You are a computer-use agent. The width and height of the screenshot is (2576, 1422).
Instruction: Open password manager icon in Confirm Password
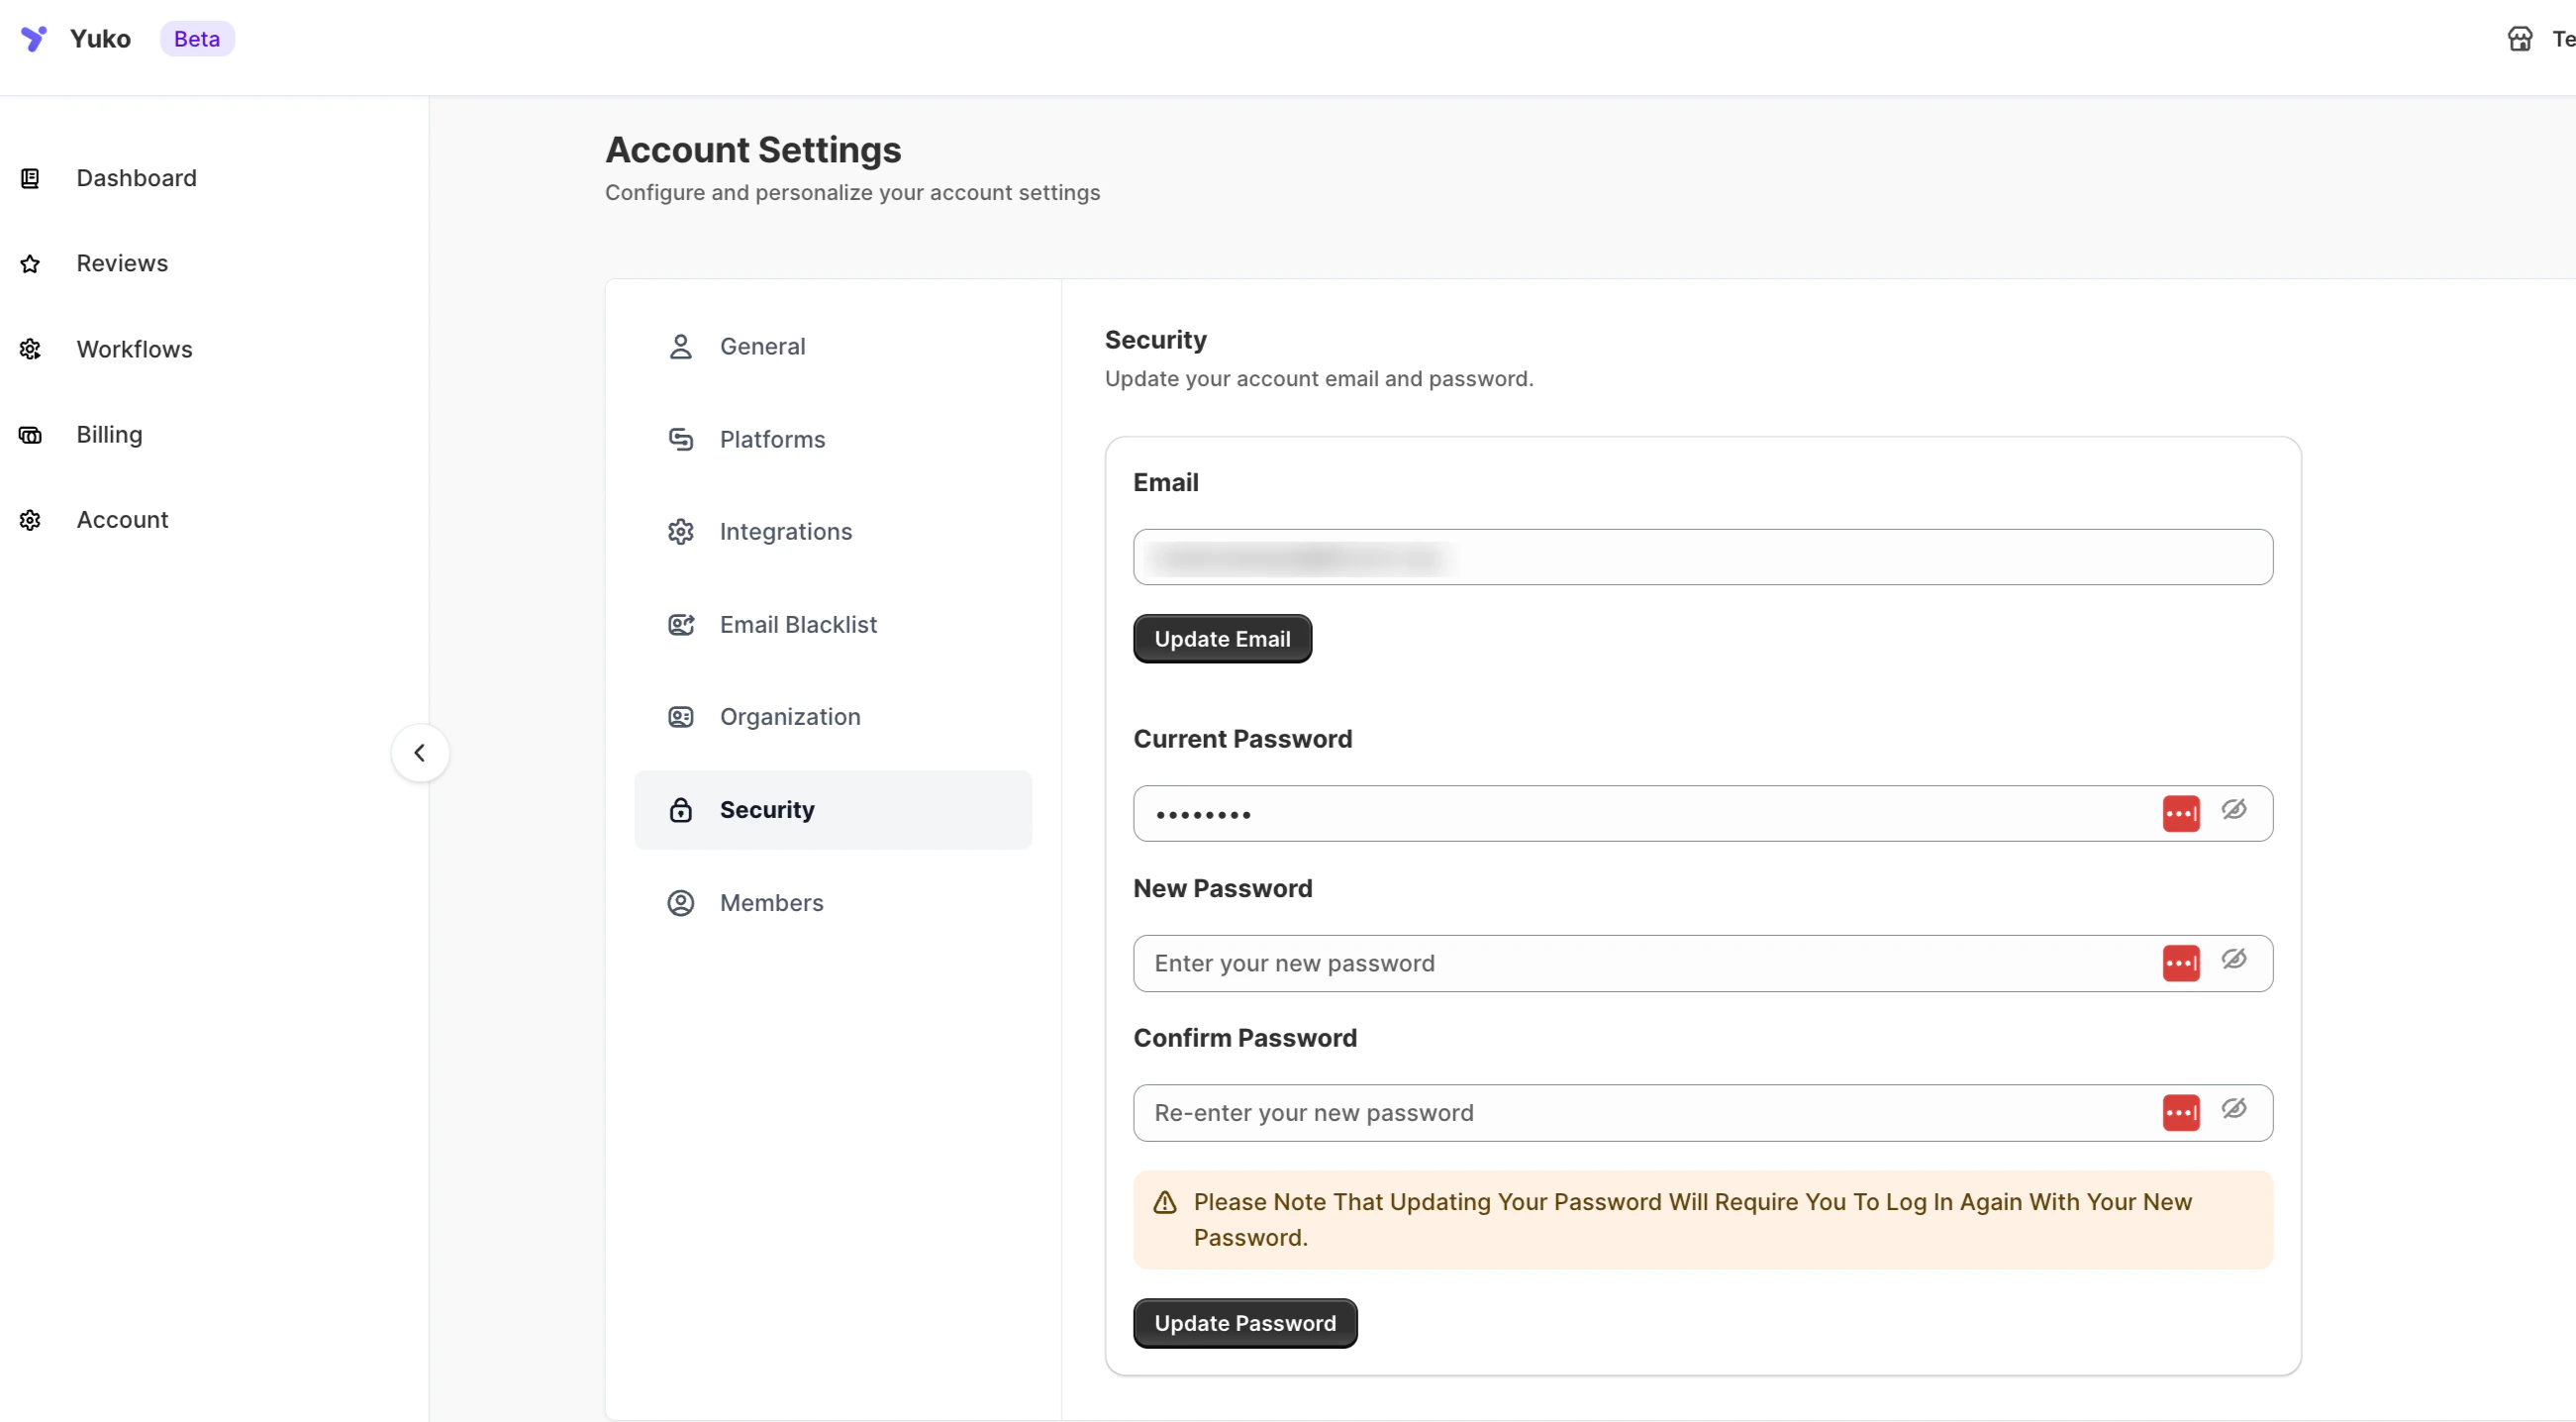2181,1112
